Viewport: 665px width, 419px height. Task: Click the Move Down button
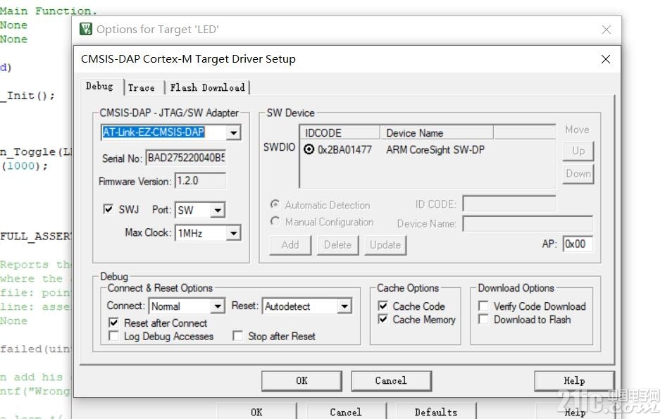(x=578, y=174)
